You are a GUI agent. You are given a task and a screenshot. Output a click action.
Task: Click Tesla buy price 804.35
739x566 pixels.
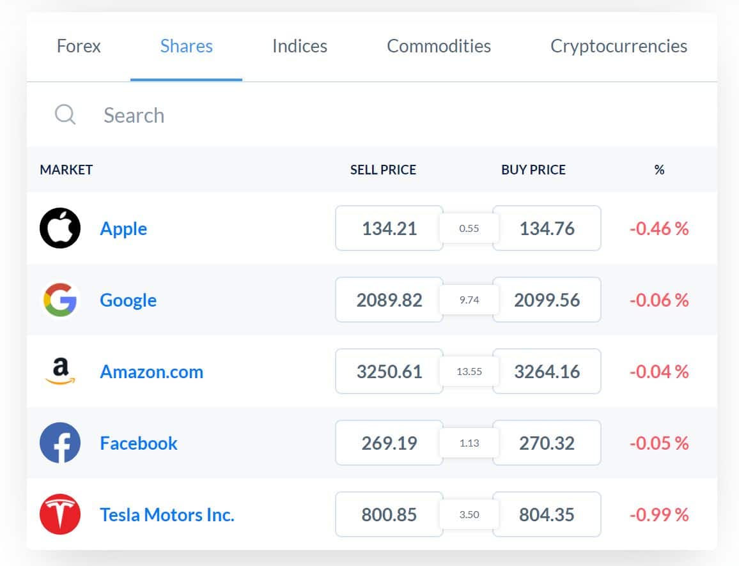547,514
